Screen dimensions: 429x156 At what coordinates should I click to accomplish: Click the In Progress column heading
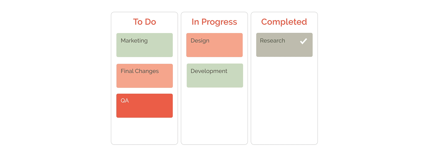click(214, 22)
